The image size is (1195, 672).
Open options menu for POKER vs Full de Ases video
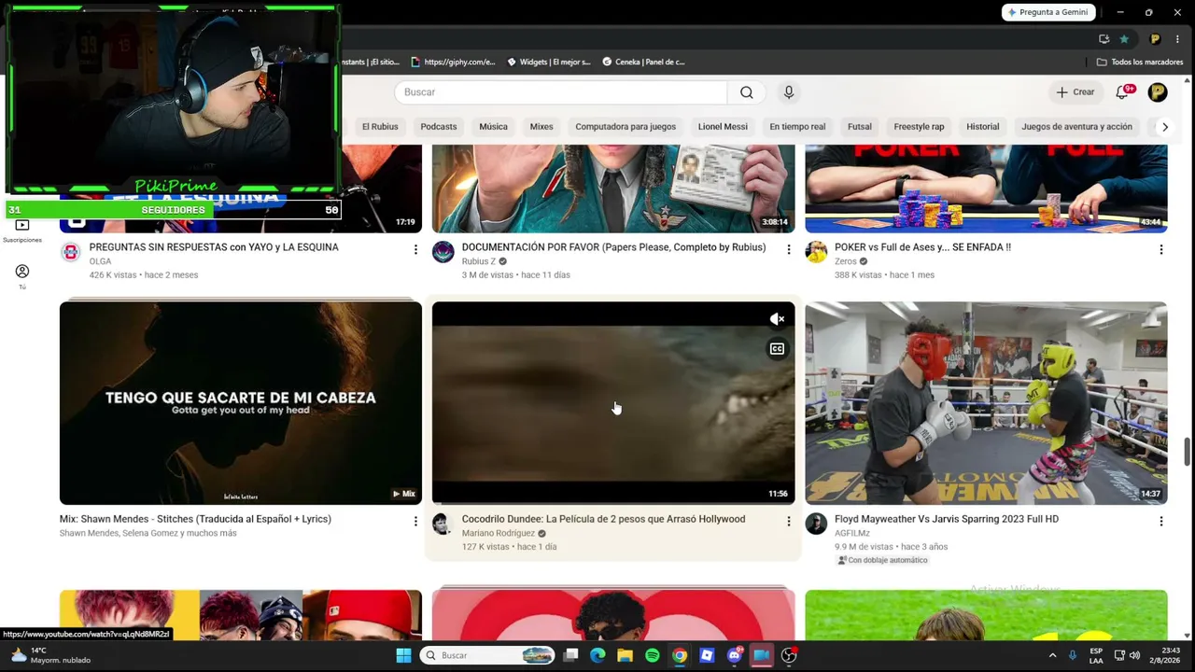pyautogui.click(x=1161, y=249)
